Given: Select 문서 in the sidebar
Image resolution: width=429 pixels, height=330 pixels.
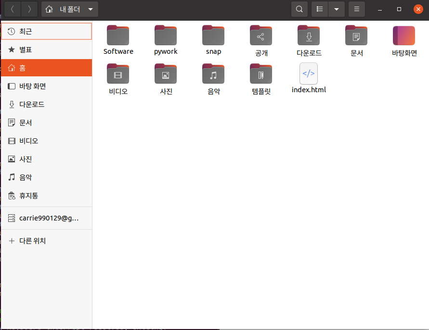Looking at the screenshot, I should tap(47, 123).
